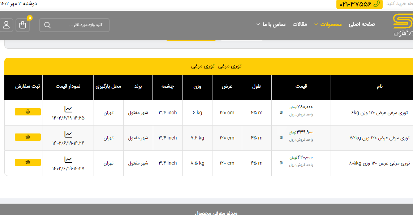
Task: Open the user account icon
Action: tap(7, 25)
